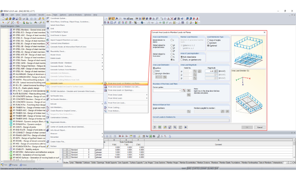
Task: Click the Convert Loads to Members No. field
Action: coord(191,121)
